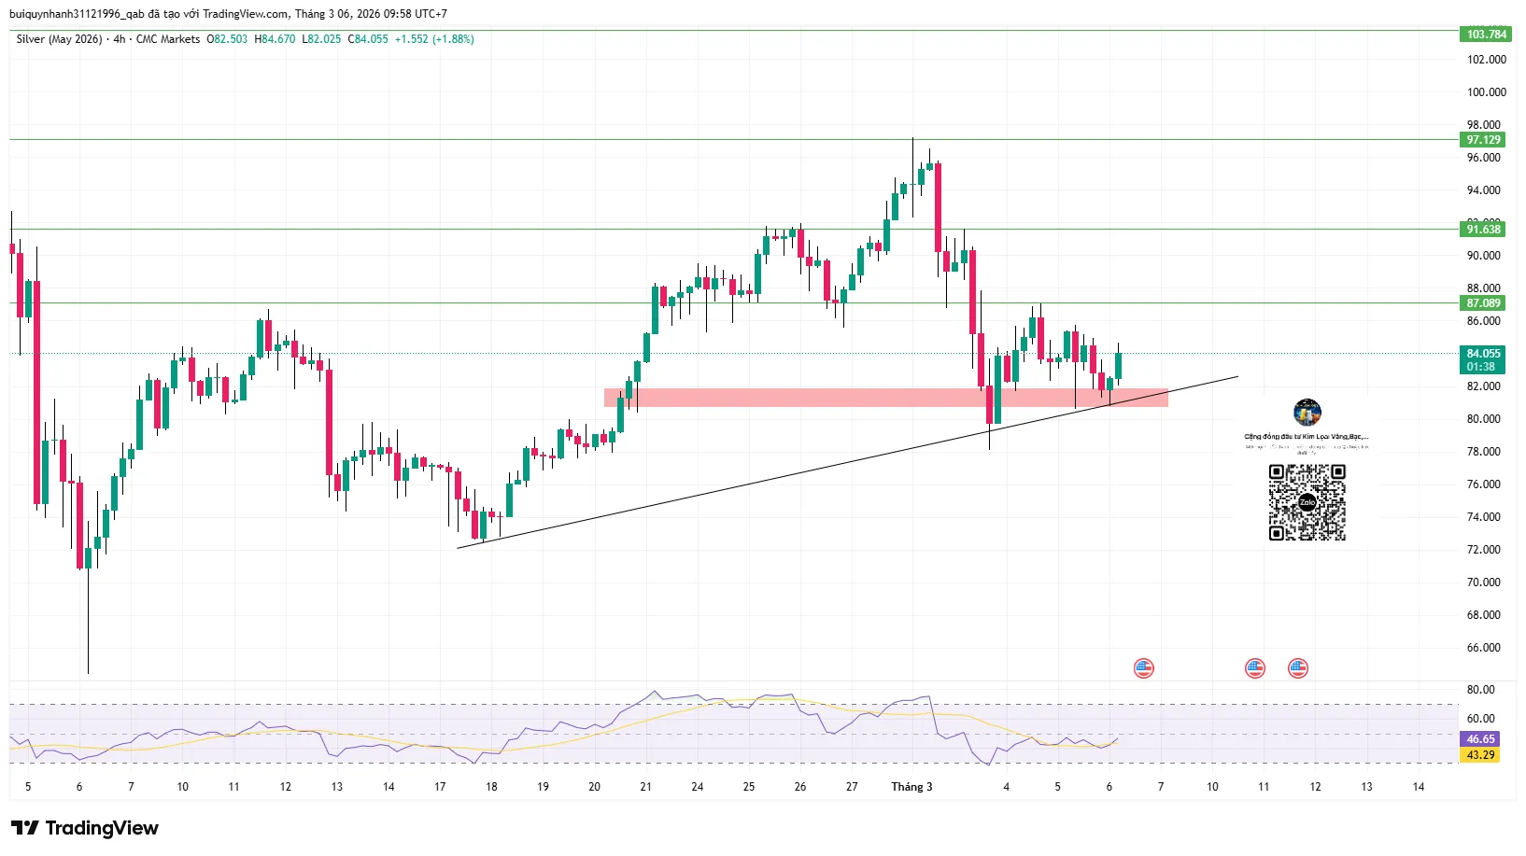The image size is (1526, 856).
Task: Click the 100.000 mark on the price axis
Action: click(1486, 92)
